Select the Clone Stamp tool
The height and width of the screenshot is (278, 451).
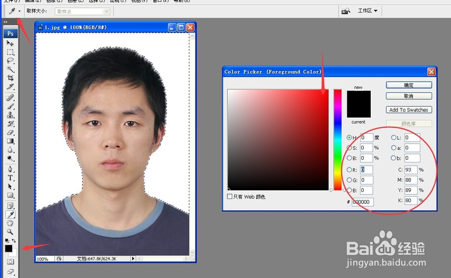[x=10, y=115]
